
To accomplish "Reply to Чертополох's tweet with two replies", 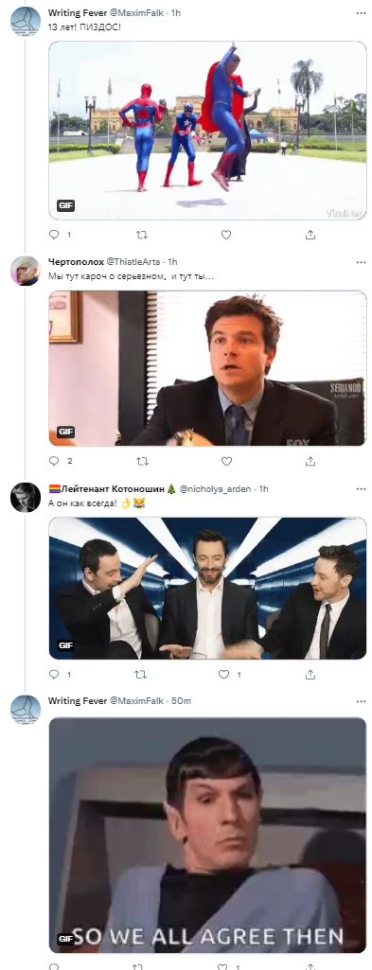I will 54,461.
